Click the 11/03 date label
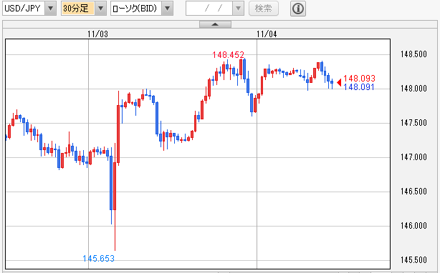Viewport: 440px width, 273px height. (97, 34)
